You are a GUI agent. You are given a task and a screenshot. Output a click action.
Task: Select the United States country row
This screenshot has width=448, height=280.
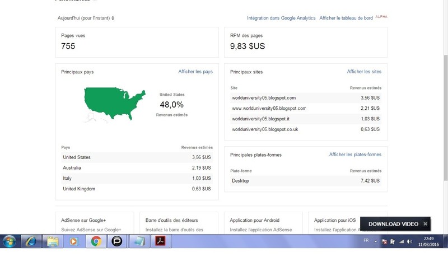tap(137, 157)
